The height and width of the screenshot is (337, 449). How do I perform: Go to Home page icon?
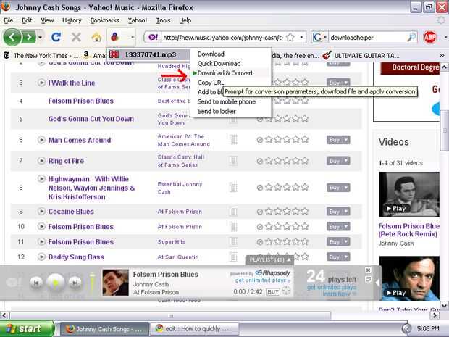96,37
